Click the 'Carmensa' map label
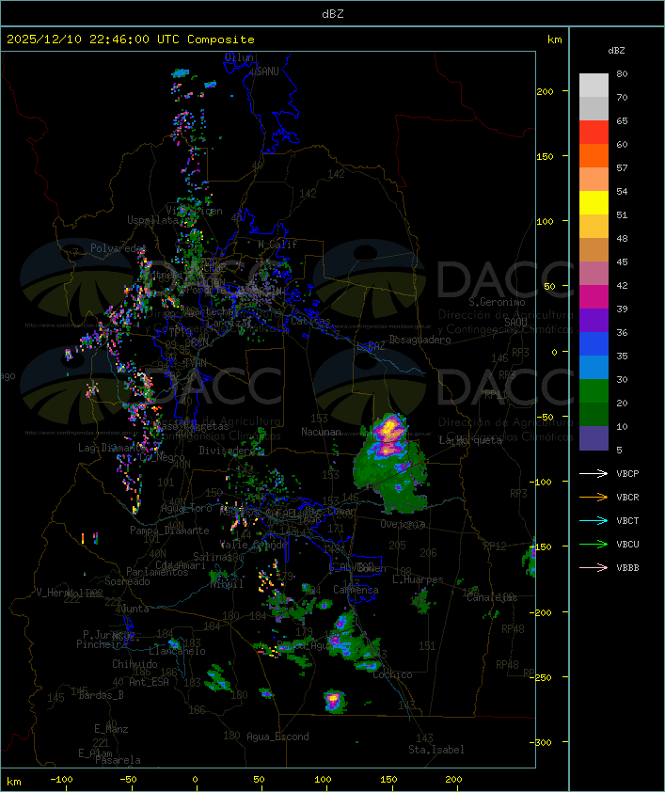This screenshot has height=792, width=665. [356, 590]
